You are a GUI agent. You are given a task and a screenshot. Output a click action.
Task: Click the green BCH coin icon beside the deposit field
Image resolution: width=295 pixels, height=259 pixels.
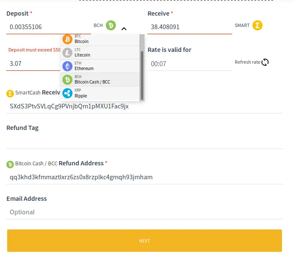[x=110, y=25]
